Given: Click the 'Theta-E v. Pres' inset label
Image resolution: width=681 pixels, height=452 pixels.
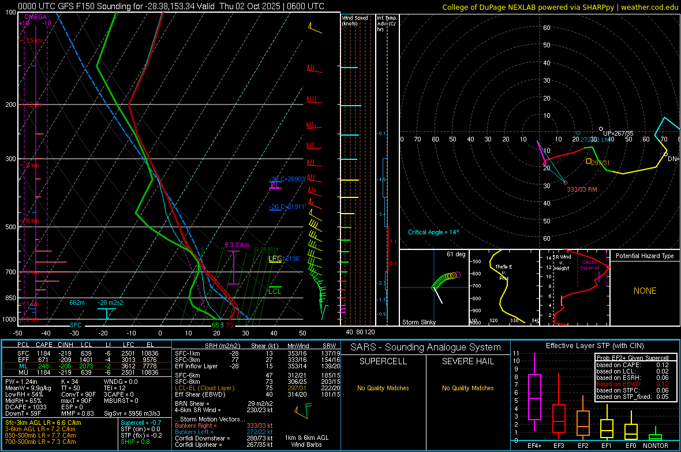Looking at the screenshot, I should (504, 272).
